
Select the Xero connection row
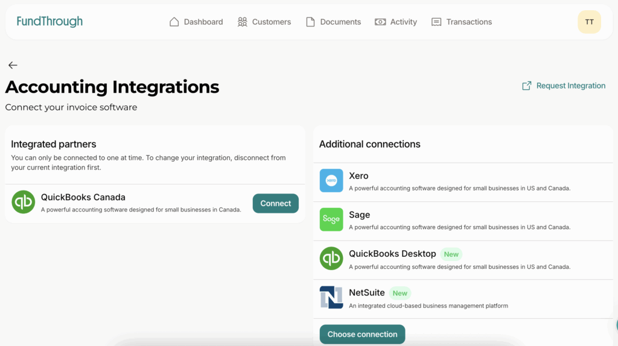[463, 182]
